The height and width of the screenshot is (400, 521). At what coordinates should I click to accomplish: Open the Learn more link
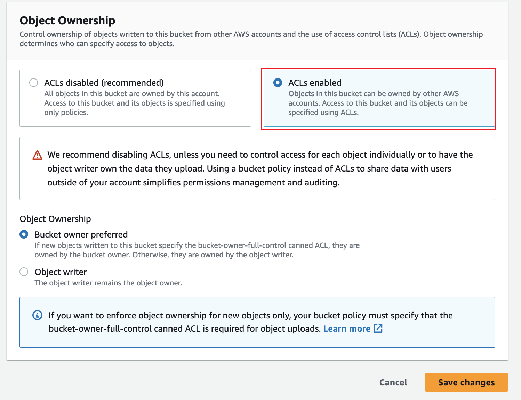[347, 328]
